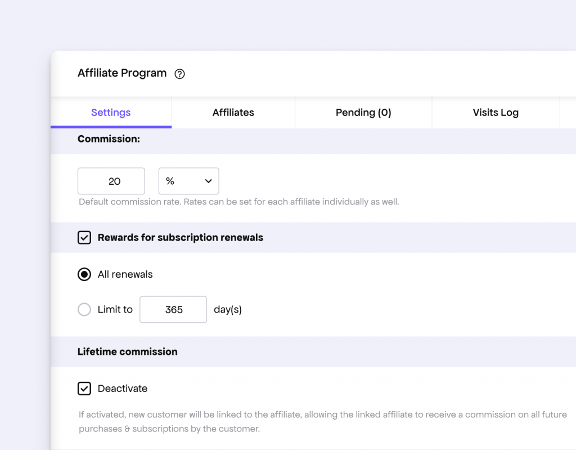Select the Settings tab
The image size is (576, 450).
(x=110, y=112)
